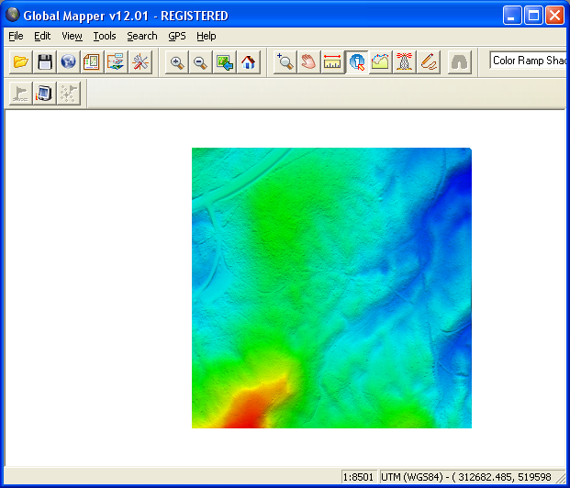
Task: Open the Help menu
Action: [207, 36]
